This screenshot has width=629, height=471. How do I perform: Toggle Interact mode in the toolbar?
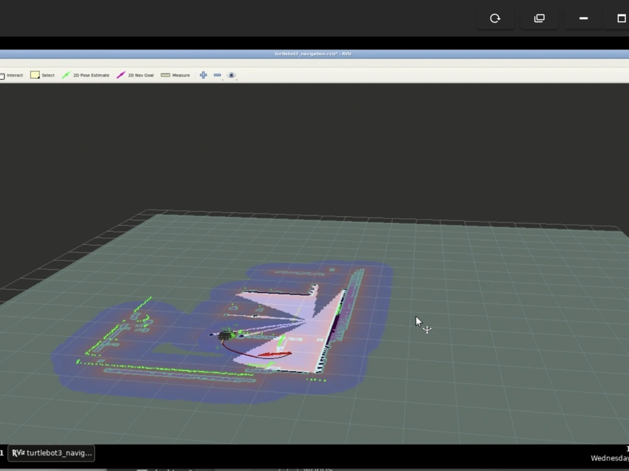13,75
